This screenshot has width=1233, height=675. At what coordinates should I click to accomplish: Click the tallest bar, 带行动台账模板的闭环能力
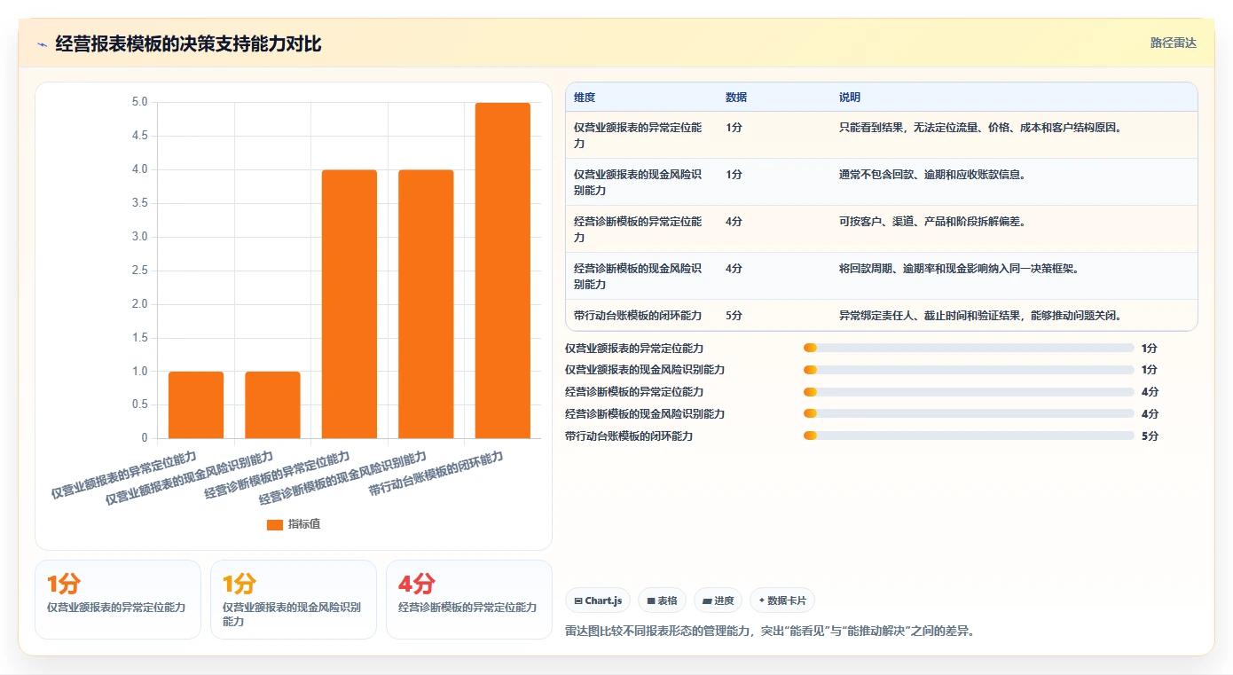coord(503,271)
